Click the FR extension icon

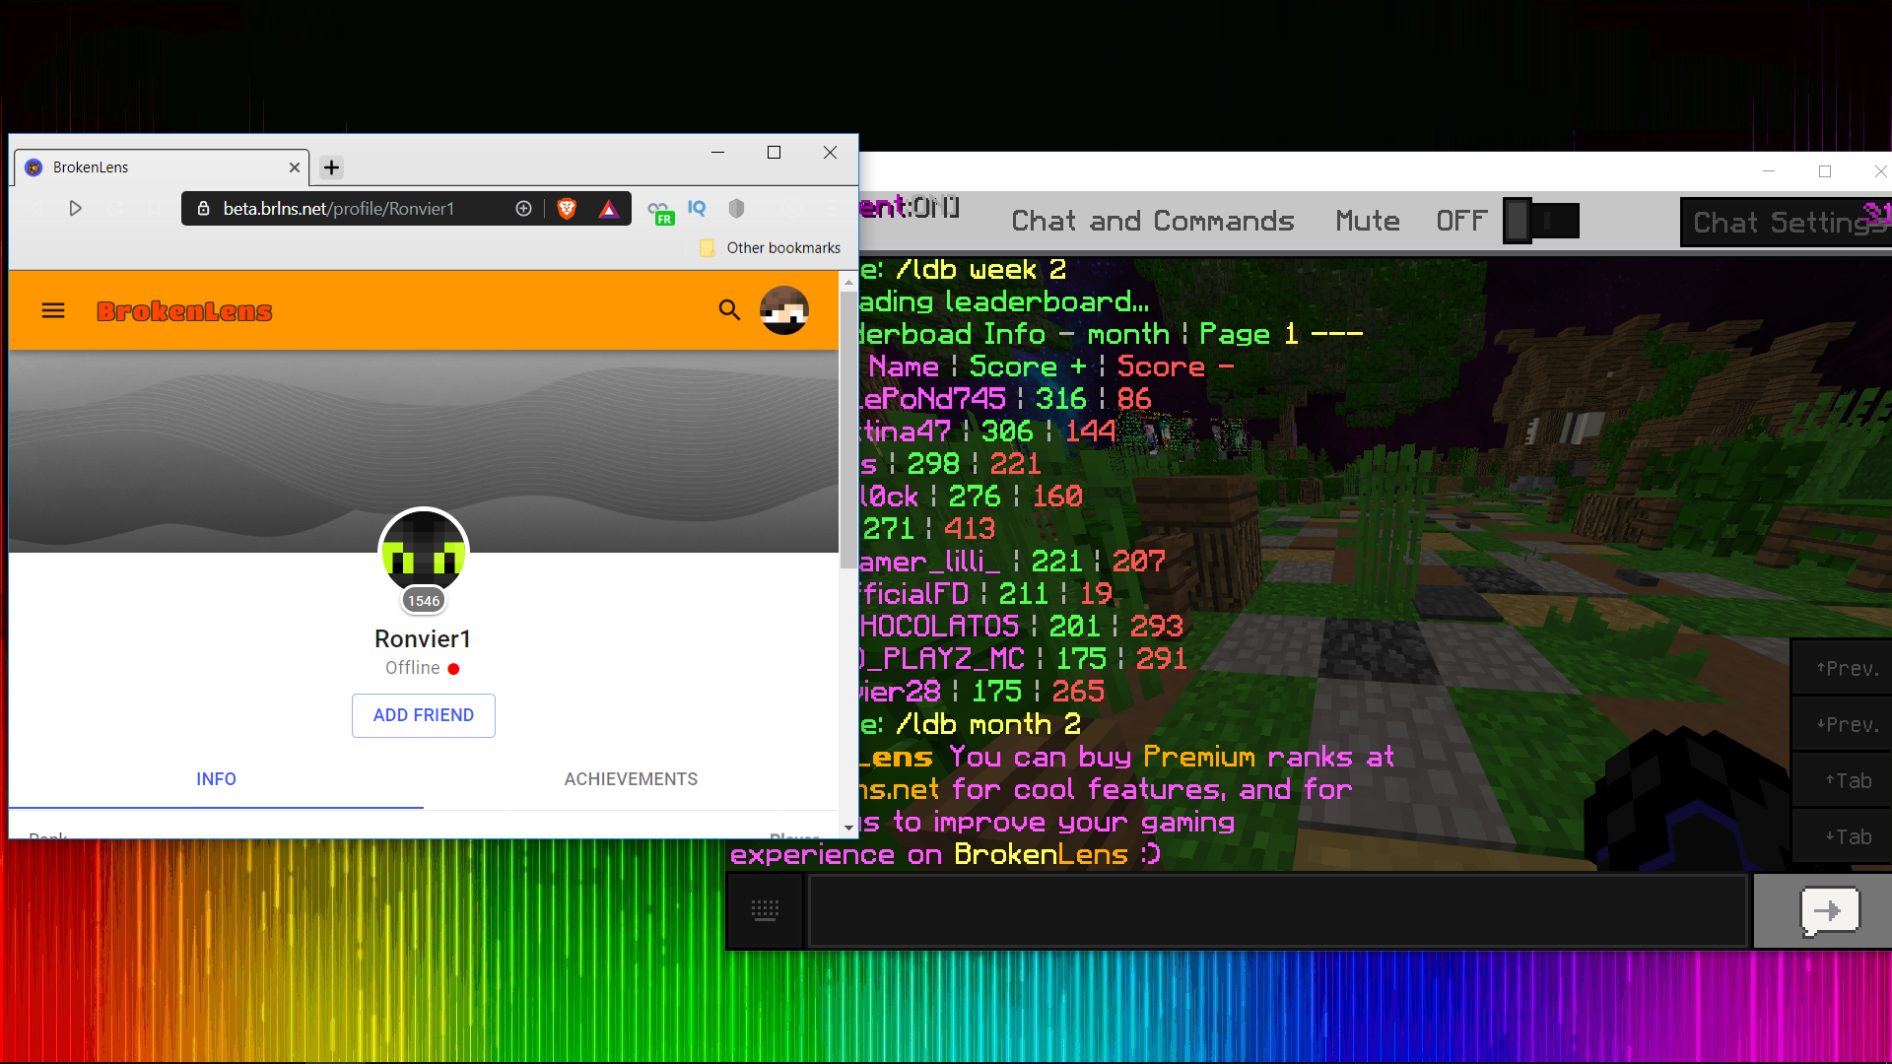pos(660,212)
